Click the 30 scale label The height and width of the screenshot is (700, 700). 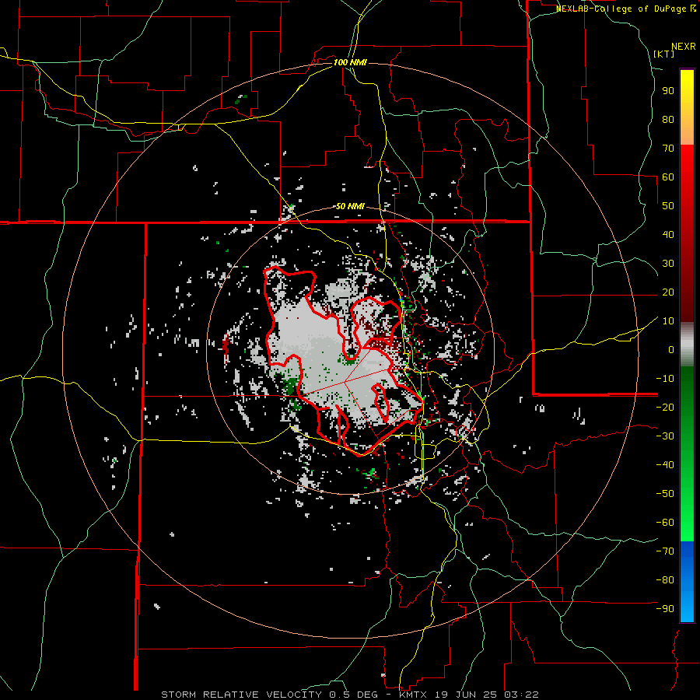click(x=668, y=264)
